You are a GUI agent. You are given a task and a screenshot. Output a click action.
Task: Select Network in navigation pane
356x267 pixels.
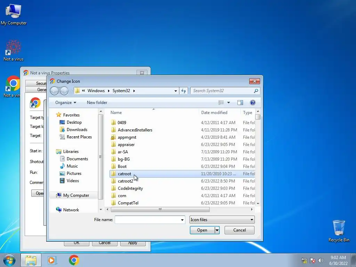67,210
